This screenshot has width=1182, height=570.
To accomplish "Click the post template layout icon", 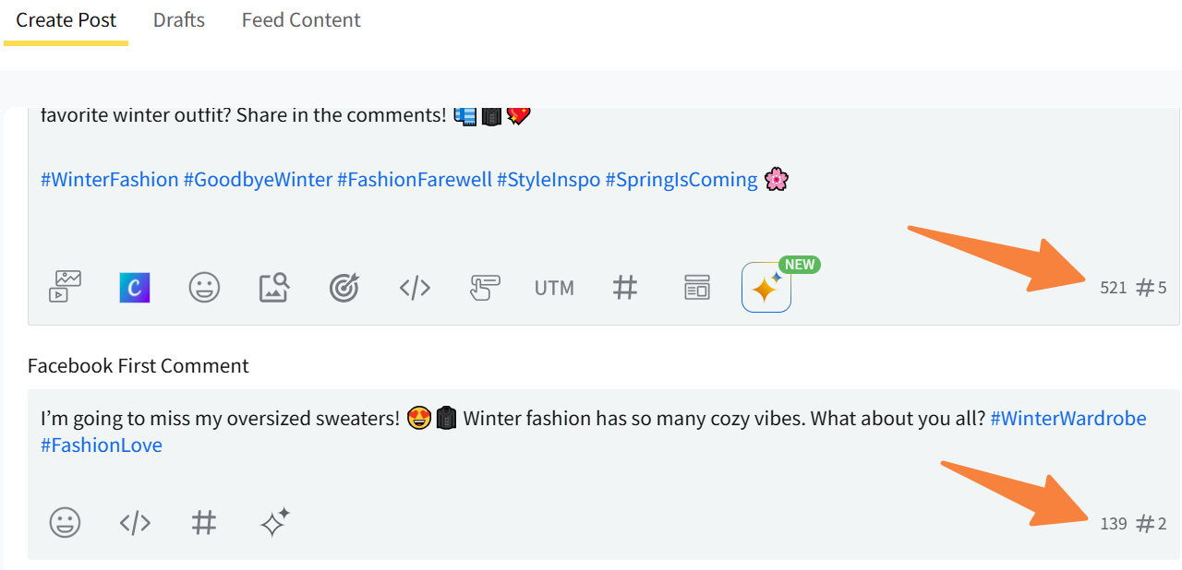I will [696, 288].
